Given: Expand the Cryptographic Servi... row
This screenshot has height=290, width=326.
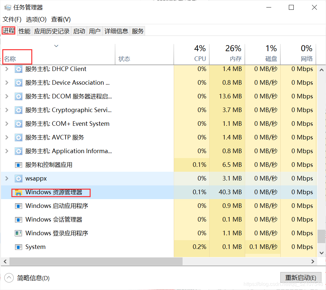Looking at the screenshot, I should point(7,110).
